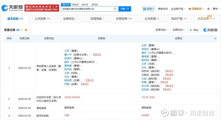Open 程向阳 link in 变更后 column
This screenshot has width=221, height=120.
pyautogui.click(x=145, y=60)
